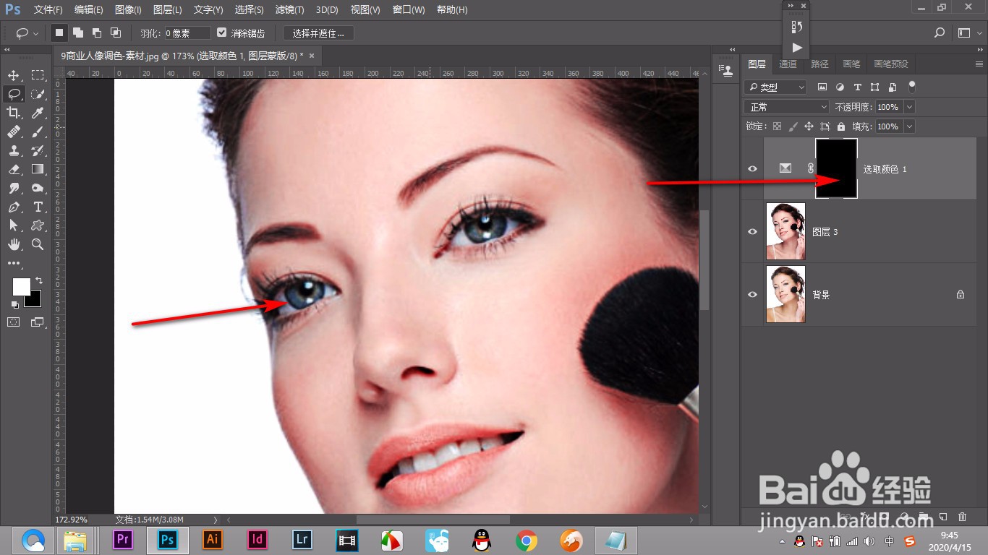The height and width of the screenshot is (555, 988).
Task: Select the Rectangular Marquee tool
Action: point(38,75)
